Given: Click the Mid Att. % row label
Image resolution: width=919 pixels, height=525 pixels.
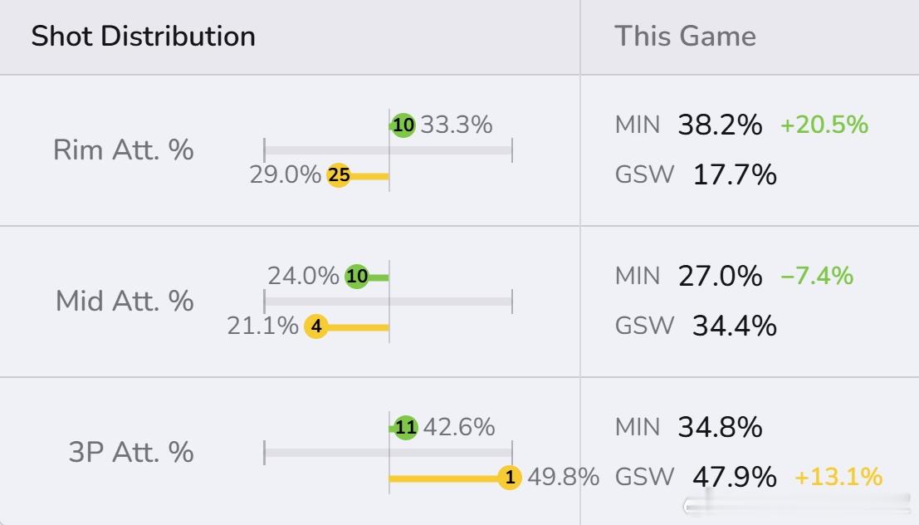Looking at the screenshot, I should tap(125, 301).
